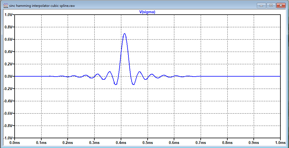Click the 1.0V vertical axis label
Screen dimensions: 289x148
(9, 15)
